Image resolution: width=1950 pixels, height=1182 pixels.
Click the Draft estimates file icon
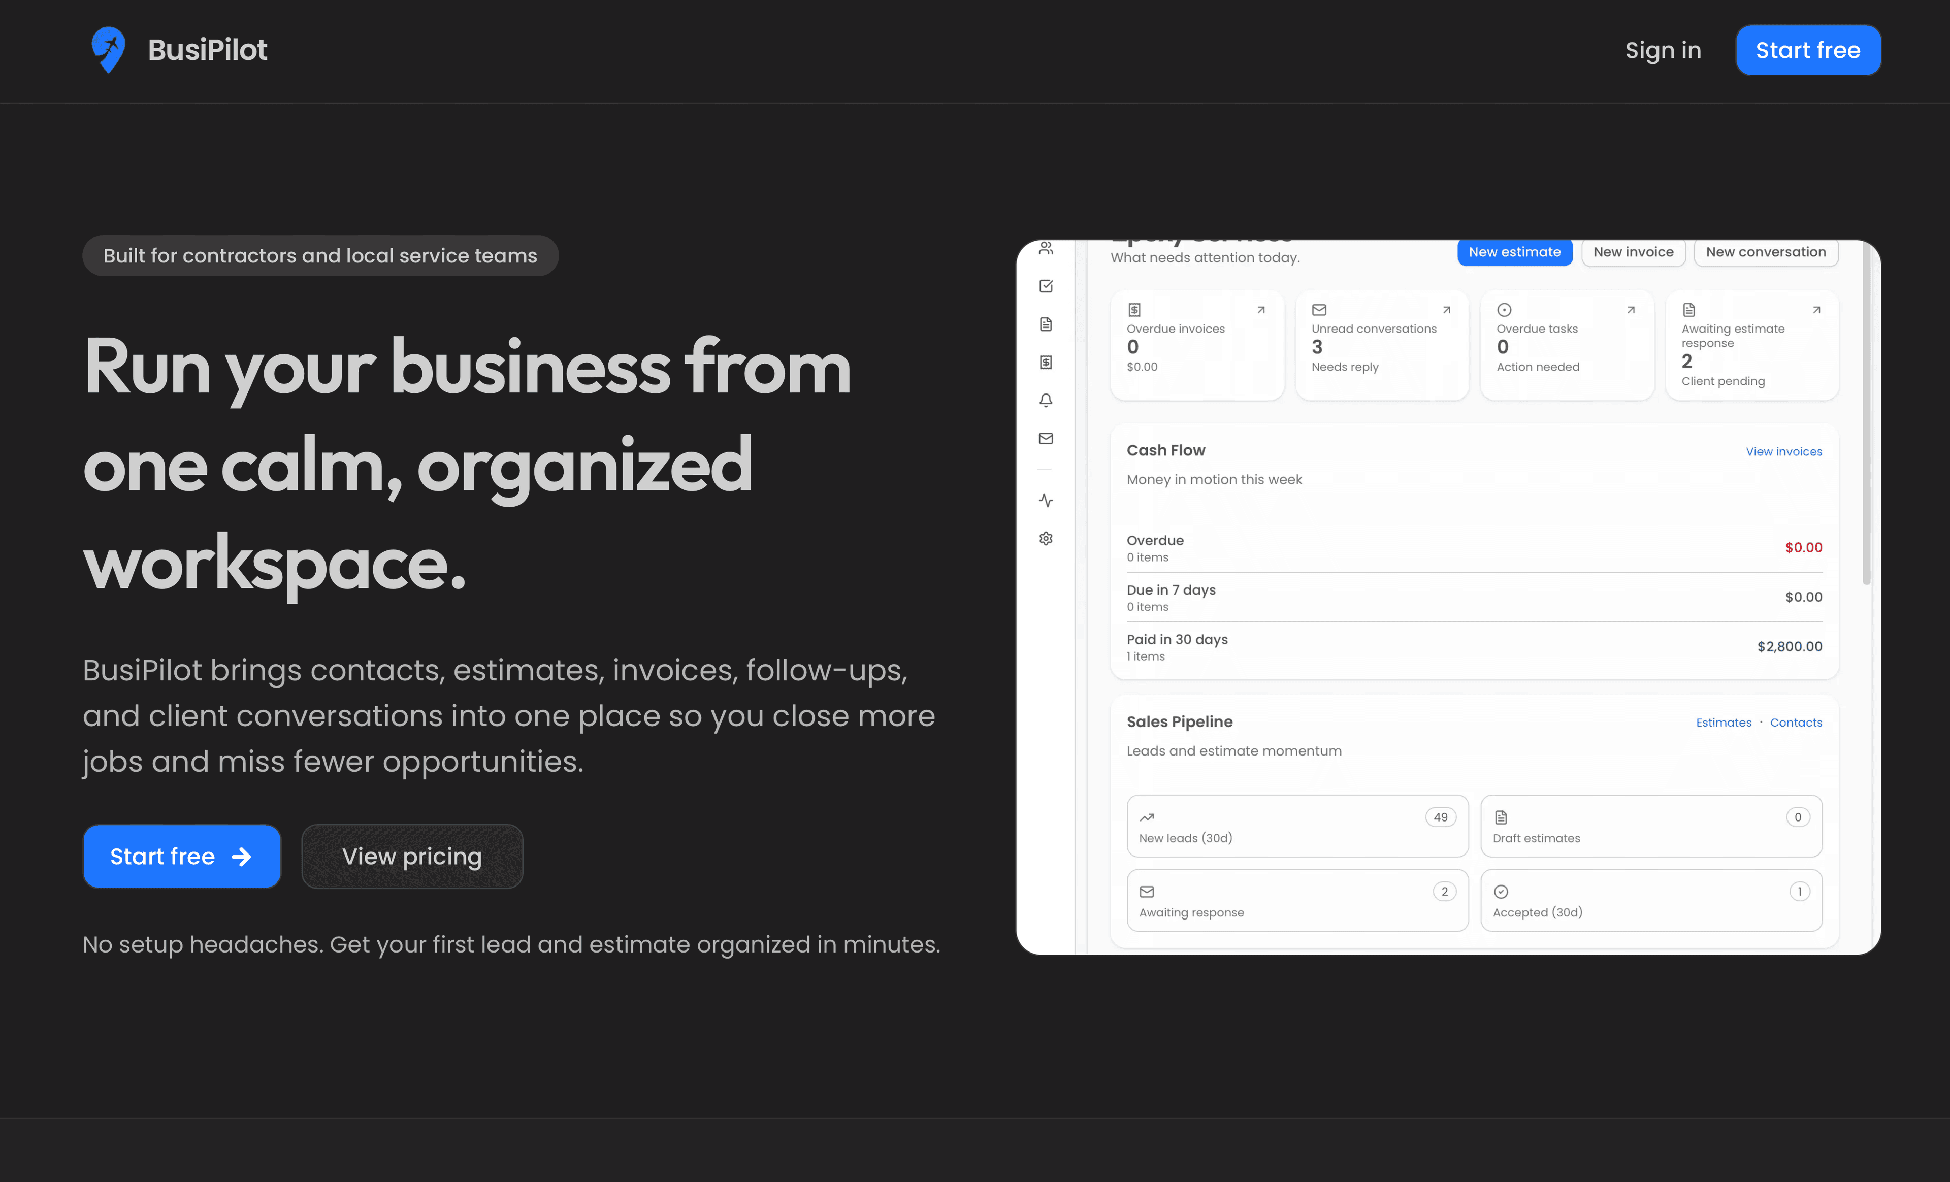tap(1501, 817)
